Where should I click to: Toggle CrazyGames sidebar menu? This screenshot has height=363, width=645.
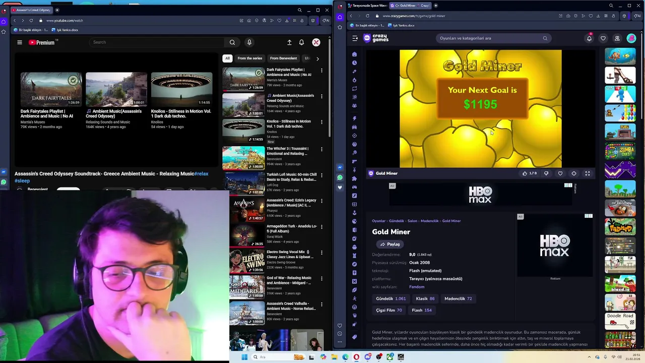[355, 38]
